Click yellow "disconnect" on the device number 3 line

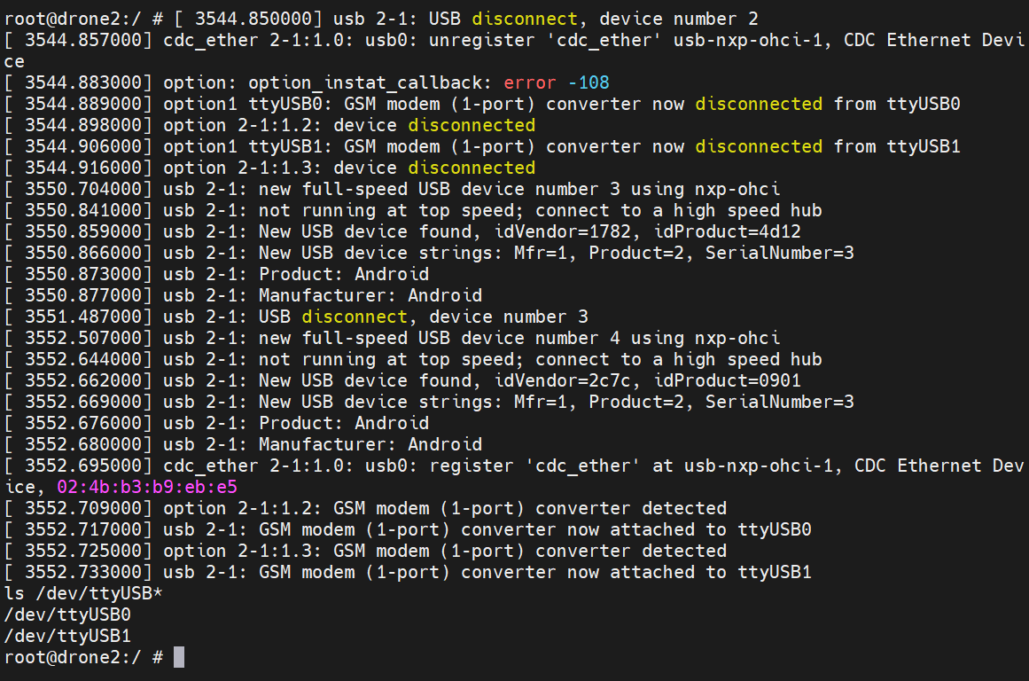tap(354, 317)
